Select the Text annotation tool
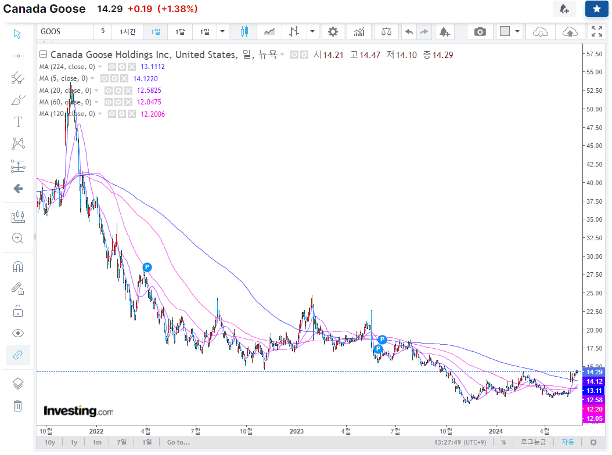 pyautogui.click(x=18, y=122)
